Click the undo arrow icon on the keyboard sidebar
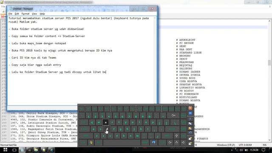Screen dimensions: 272x153 (x=190, y=133)
